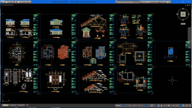Click the annotation monitor plus icon

[174, 105]
